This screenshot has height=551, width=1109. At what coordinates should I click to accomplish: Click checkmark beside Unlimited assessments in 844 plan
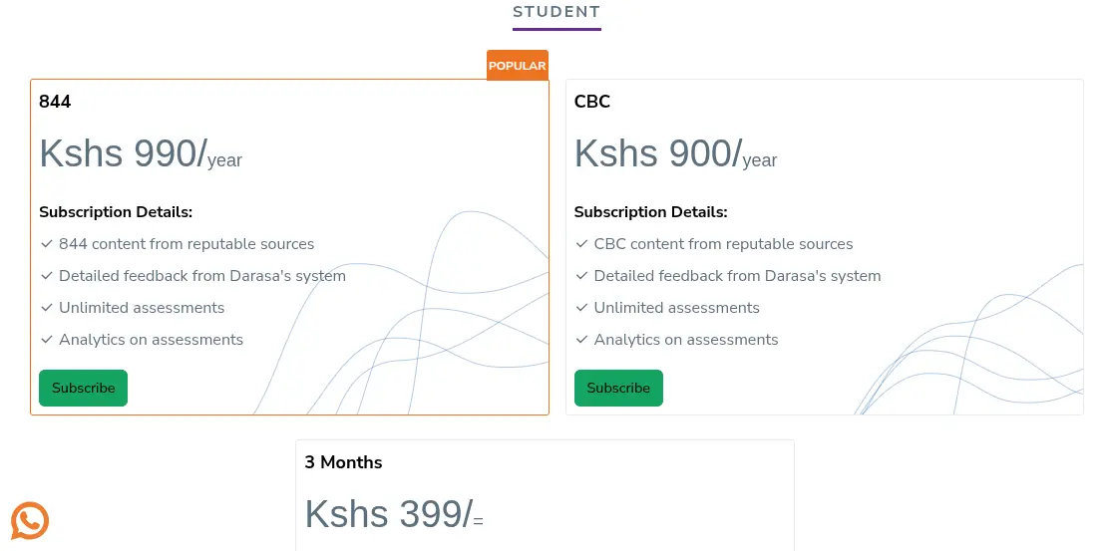coord(47,308)
